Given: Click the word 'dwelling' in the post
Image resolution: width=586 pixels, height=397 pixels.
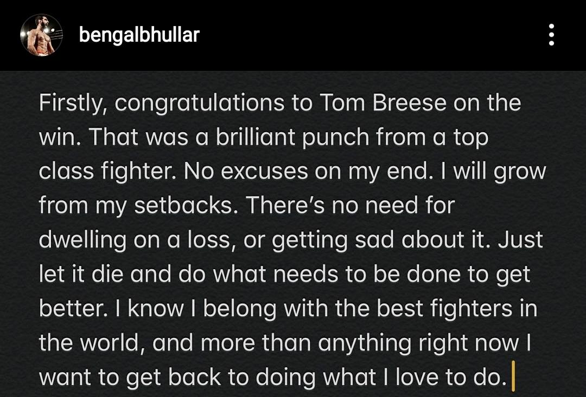Looking at the screenshot, I should (x=82, y=240).
